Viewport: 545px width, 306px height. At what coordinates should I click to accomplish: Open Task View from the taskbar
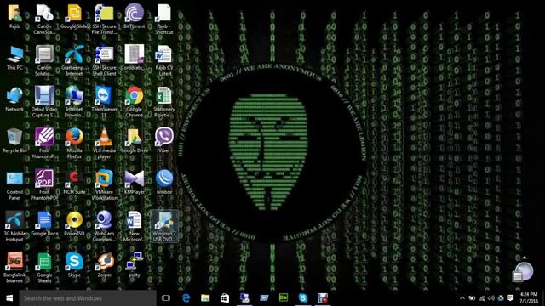(166, 298)
